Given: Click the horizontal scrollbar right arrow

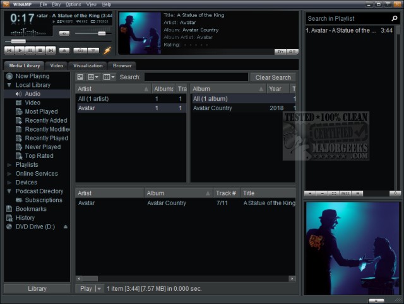Looking at the screenshot, I should [292, 279].
